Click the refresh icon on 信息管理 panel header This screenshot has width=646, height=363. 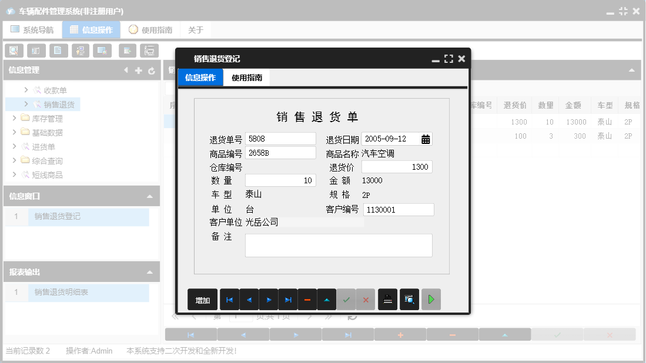(x=152, y=70)
